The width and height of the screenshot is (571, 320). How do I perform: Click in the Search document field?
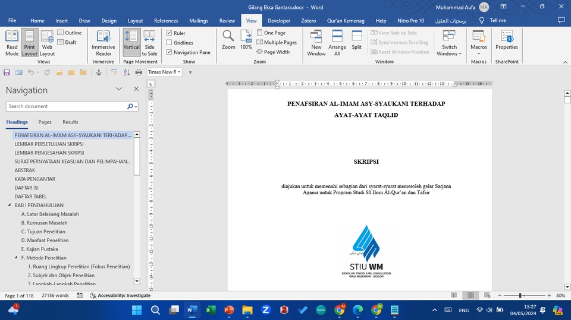point(66,106)
